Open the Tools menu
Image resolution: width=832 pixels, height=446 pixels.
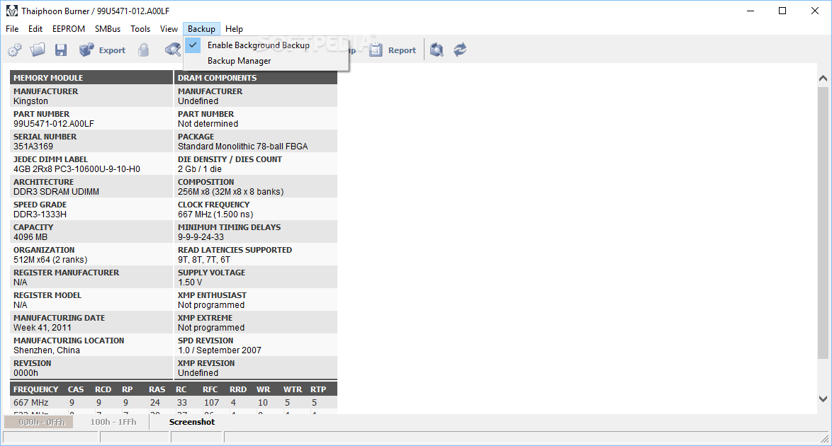(140, 28)
